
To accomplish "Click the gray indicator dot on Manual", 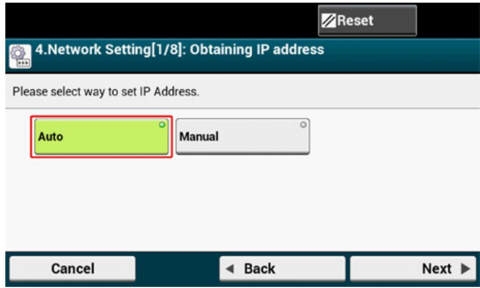I will 303,125.
